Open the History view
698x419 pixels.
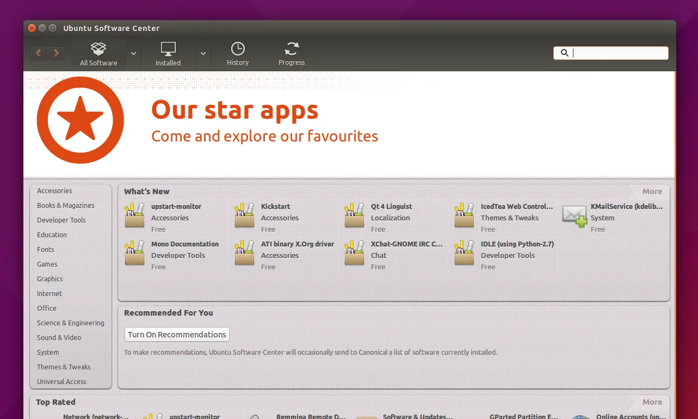click(238, 54)
